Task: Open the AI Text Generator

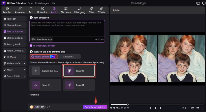Action: point(42,39)
